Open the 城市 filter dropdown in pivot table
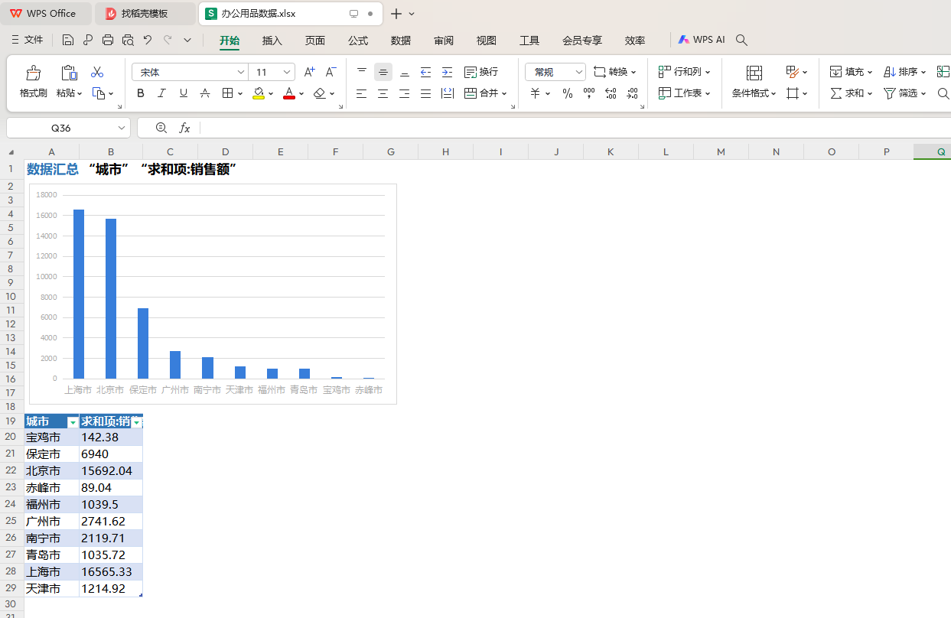Screen dimensions: 951x618 click(73, 422)
